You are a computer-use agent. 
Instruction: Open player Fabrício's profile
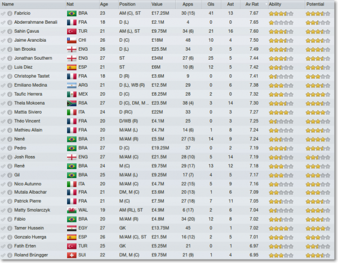[22, 14]
